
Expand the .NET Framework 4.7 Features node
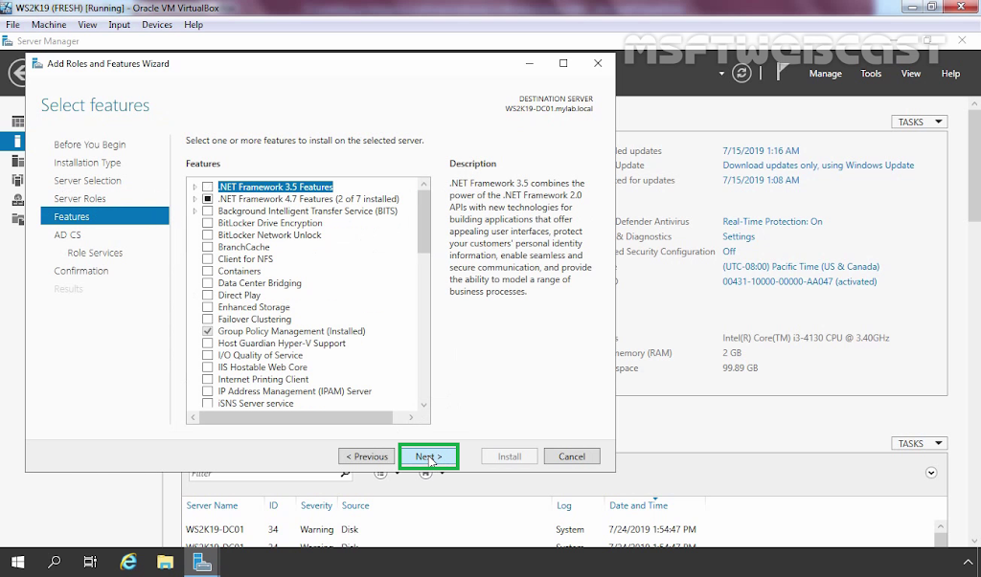coord(195,199)
